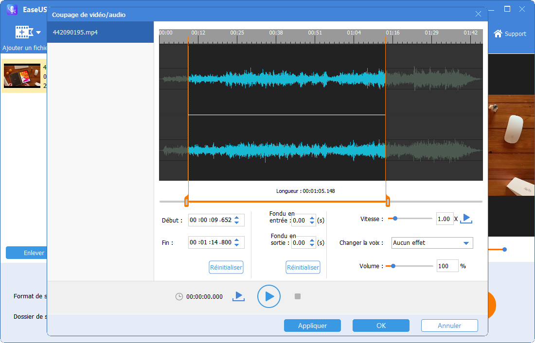This screenshot has height=343, width=535.
Task: Increase the Début time with up arrow
Action: coord(237,218)
